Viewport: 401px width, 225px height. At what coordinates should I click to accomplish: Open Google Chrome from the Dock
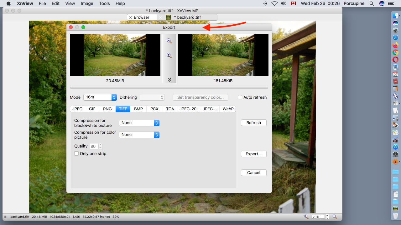pos(395,52)
